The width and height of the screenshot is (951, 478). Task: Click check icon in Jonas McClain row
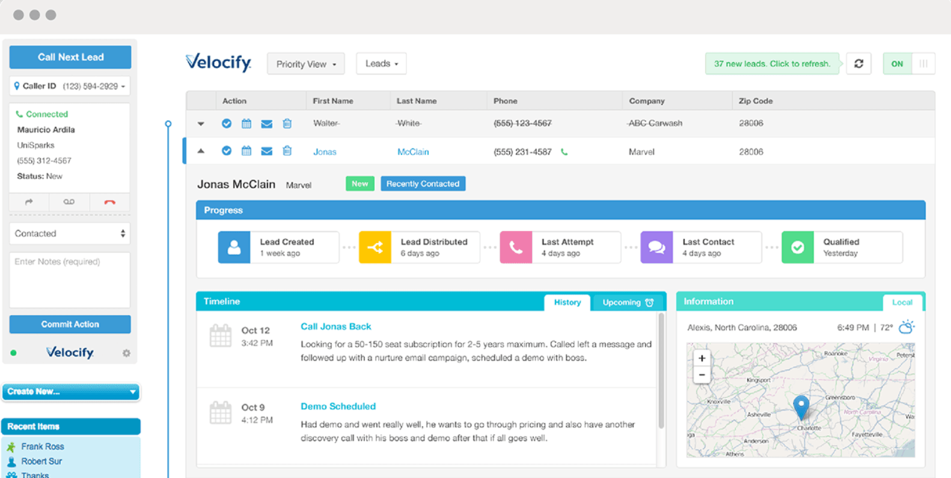click(x=227, y=151)
